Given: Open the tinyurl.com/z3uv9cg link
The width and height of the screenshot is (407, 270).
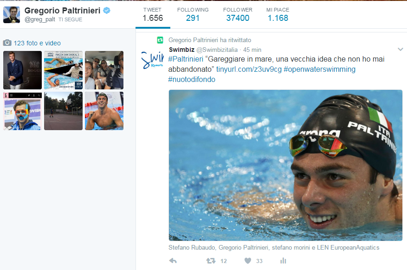Looking at the screenshot, I should point(249,69).
